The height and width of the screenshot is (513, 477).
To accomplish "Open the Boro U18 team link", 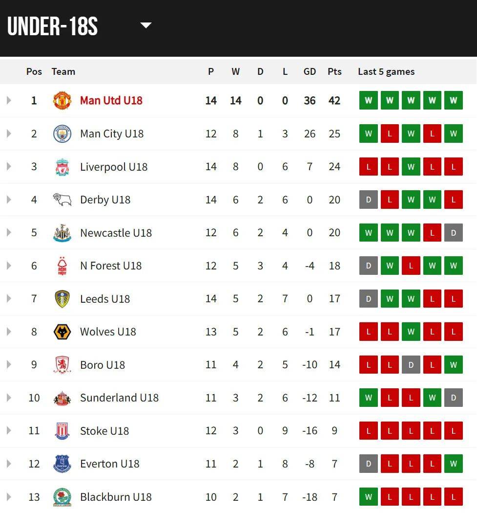I will coord(103,365).
